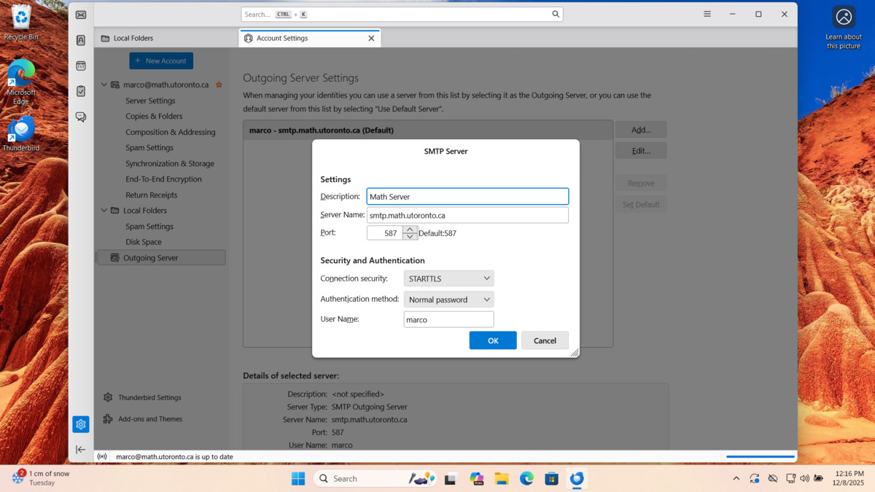
Task: Increase the Port value with the stepper arrow
Action: pos(408,229)
